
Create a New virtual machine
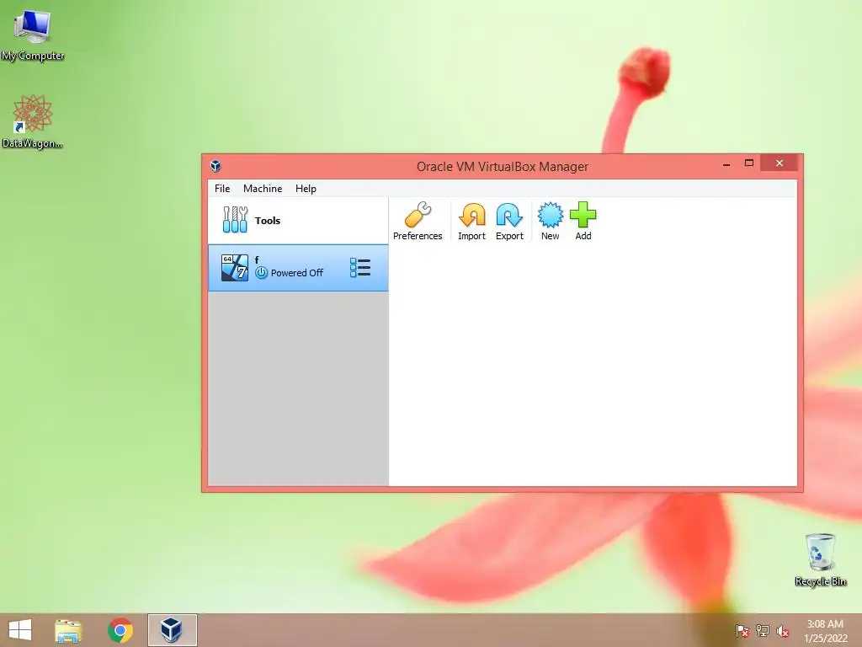(x=550, y=222)
